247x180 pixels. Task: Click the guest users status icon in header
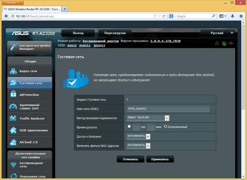pyautogui.click(x=217, y=43)
